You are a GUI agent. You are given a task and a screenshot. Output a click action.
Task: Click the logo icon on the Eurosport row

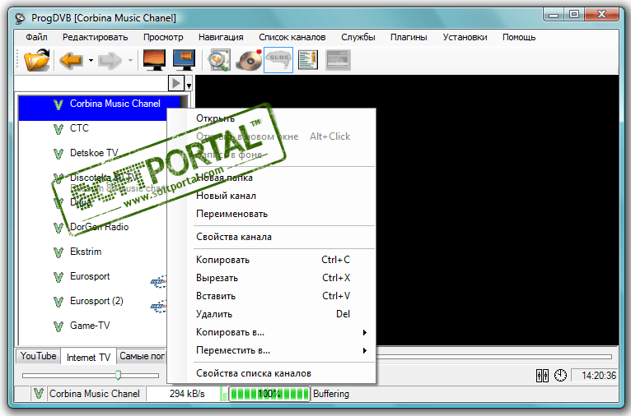(x=158, y=282)
